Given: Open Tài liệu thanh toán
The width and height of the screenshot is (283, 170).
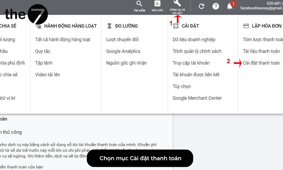Looking at the screenshot, I should (261, 51).
